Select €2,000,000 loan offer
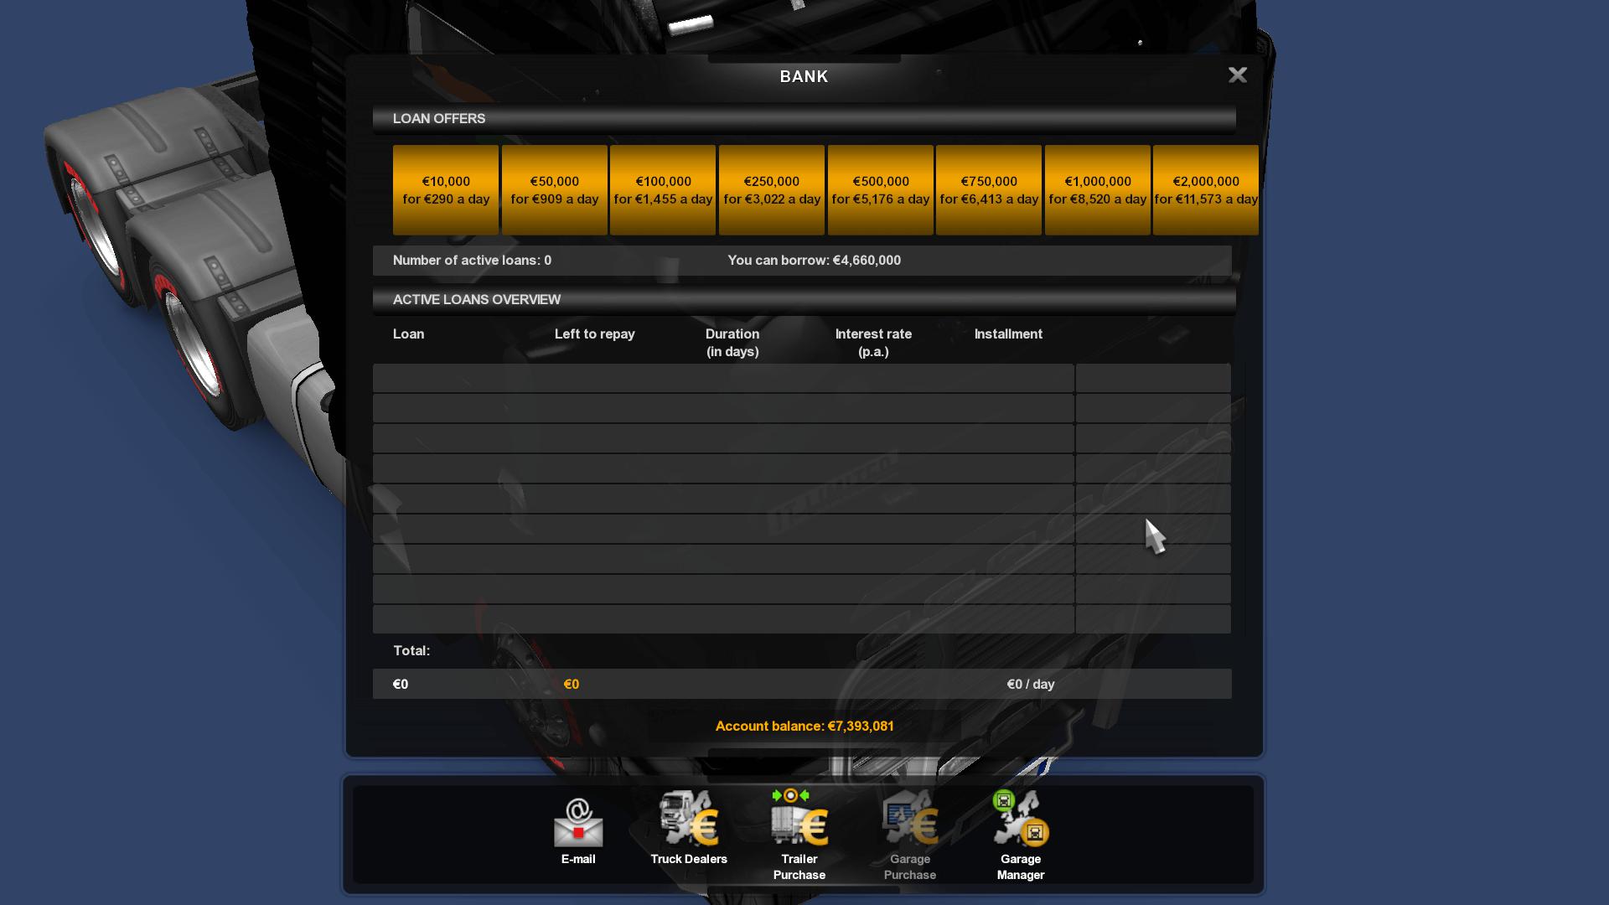Screen dimensions: 1609x905 1204,189
